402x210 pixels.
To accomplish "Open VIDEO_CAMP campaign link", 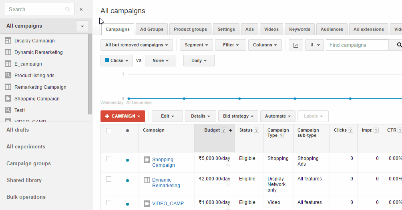I will pyautogui.click(x=168, y=204).
